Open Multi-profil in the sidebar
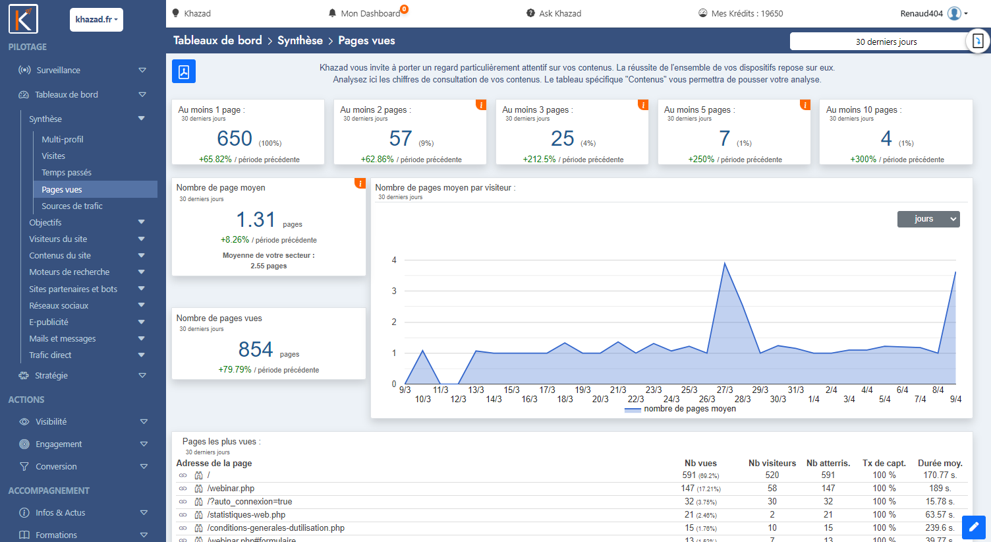 pos(63,139)
